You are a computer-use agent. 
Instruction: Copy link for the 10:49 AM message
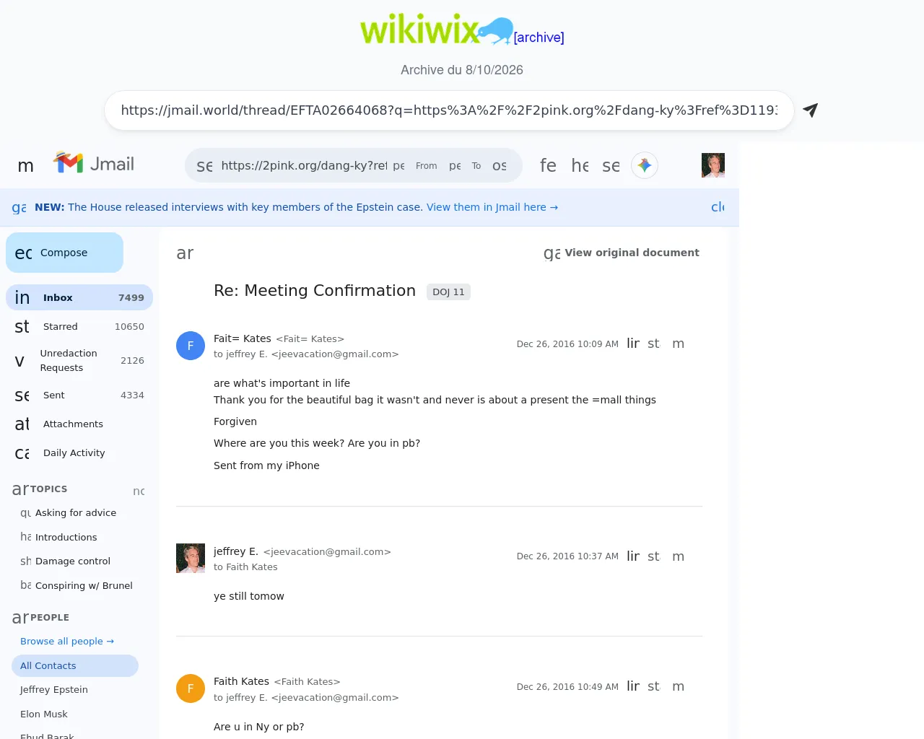coord(633,686)
